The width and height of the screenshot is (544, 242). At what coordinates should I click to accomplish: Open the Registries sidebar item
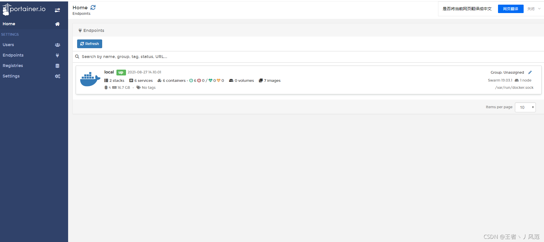click(34, 66)
